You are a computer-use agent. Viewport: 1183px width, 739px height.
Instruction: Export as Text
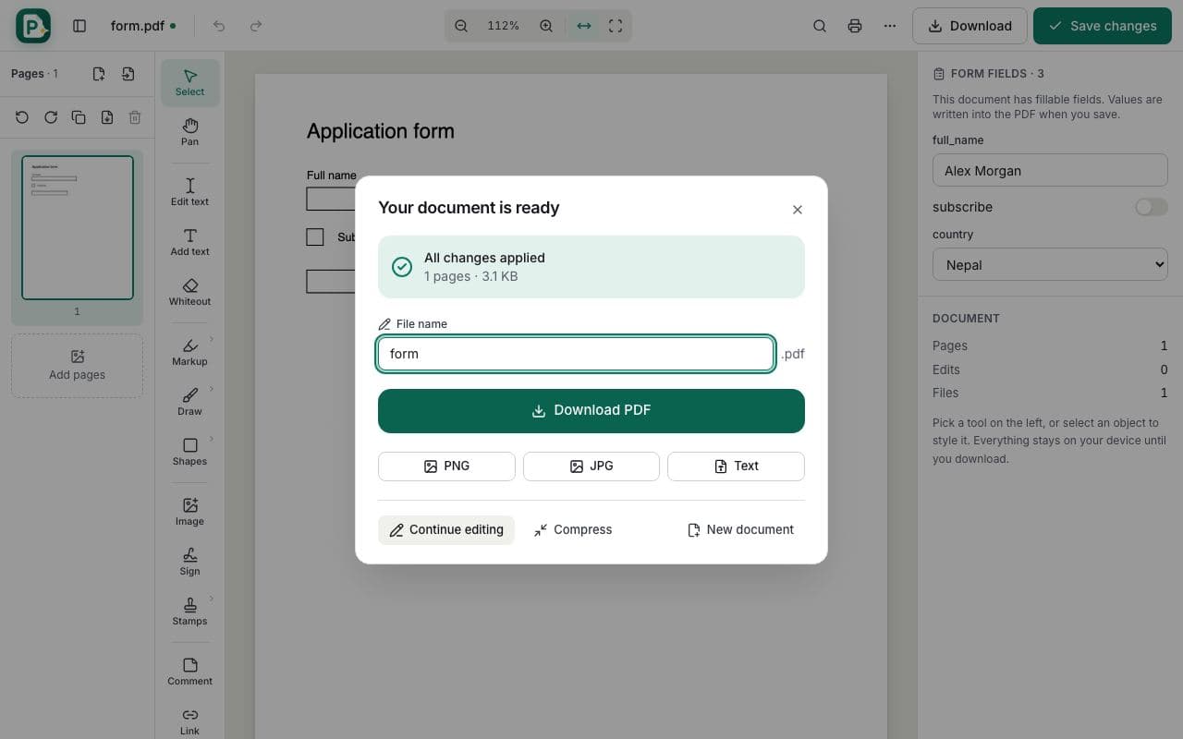pyautogui.click(x=736, y=466)
